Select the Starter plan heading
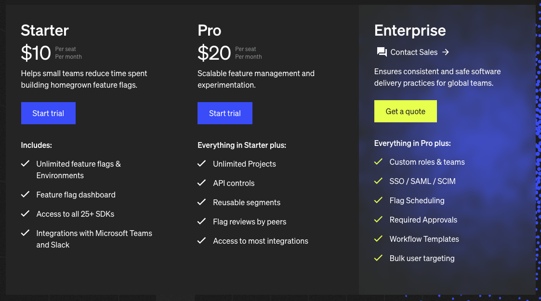This screenshot has height=301, width=541. tap(44, 30)
